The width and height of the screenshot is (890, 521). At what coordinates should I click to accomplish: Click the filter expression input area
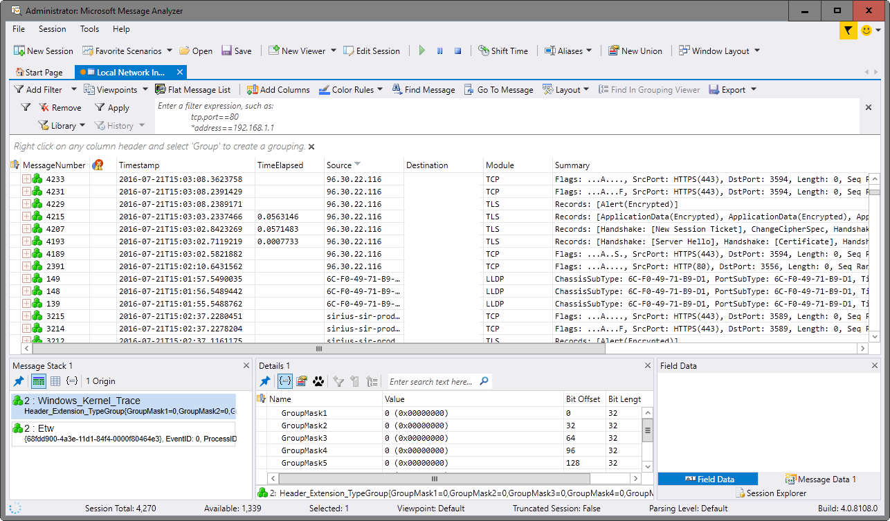pos(507,116)
